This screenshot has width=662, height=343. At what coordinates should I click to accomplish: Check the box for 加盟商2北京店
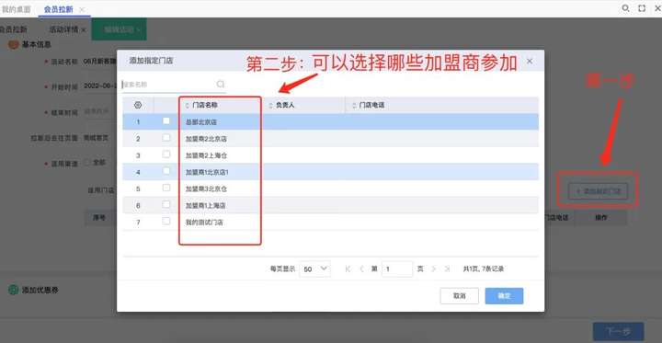click(x=166, y=138)
